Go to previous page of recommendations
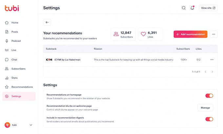The width and height of the screenshot is (223, 134). click(205, 72)
